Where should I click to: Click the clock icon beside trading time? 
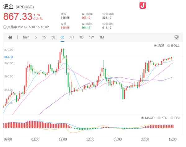pyautogui.click(x=5, y=27)
